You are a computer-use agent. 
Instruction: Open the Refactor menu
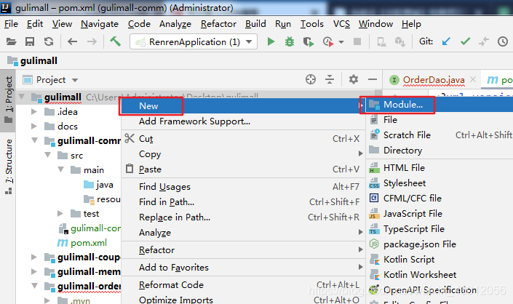(218, 24)
